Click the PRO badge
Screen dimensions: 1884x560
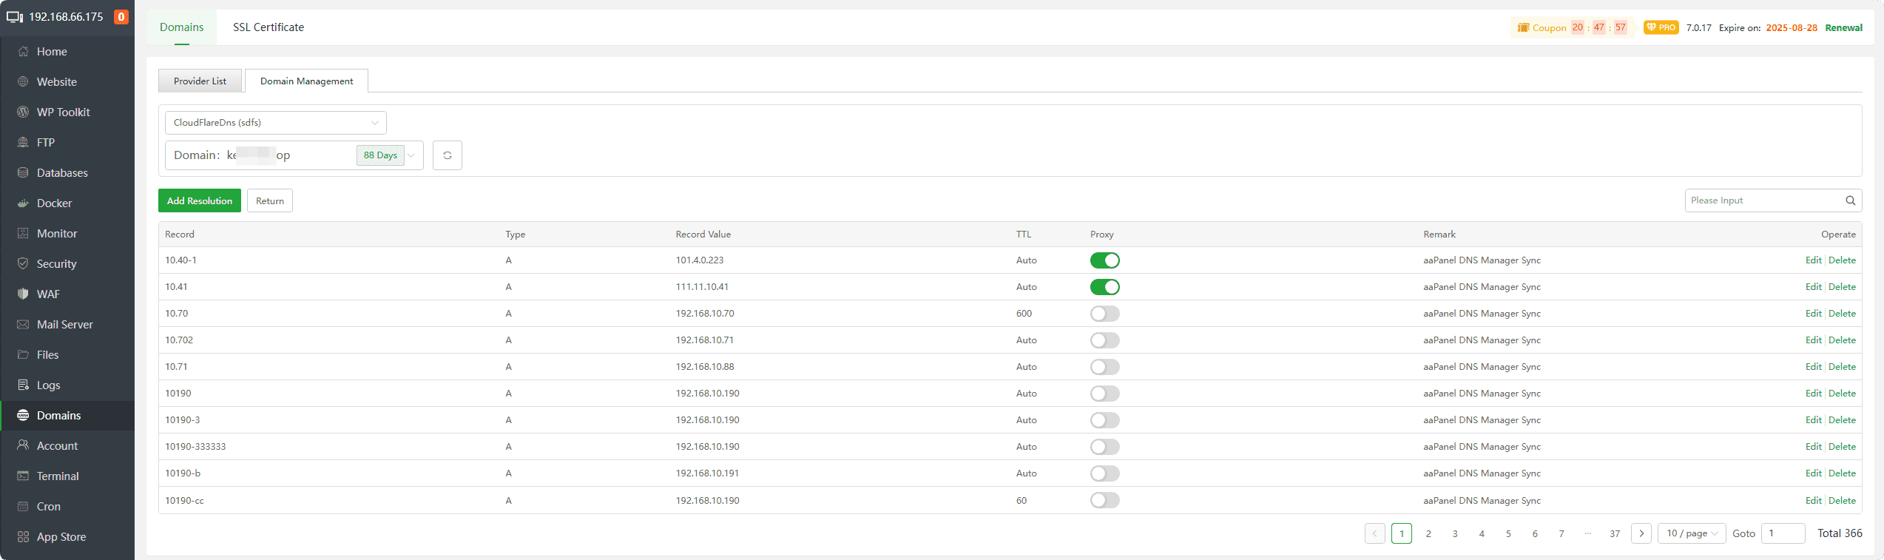[1661, 27]
